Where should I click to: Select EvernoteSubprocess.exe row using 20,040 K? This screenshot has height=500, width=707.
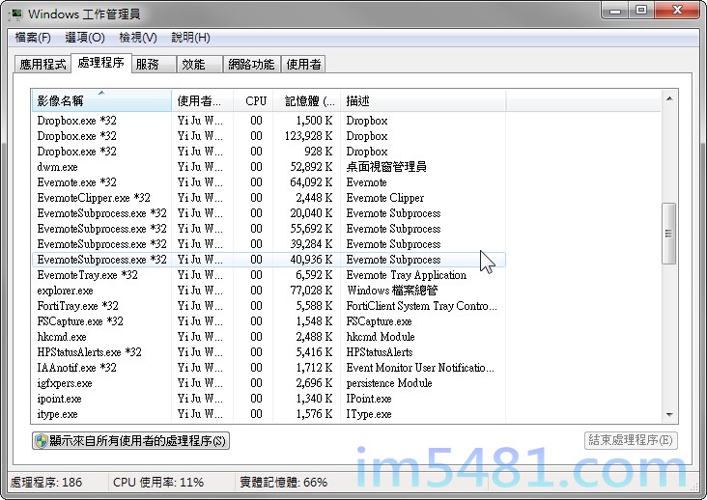[269, 213]
